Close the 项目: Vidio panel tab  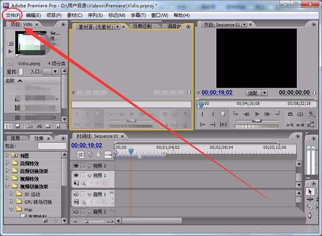click(x=37, y=24)
